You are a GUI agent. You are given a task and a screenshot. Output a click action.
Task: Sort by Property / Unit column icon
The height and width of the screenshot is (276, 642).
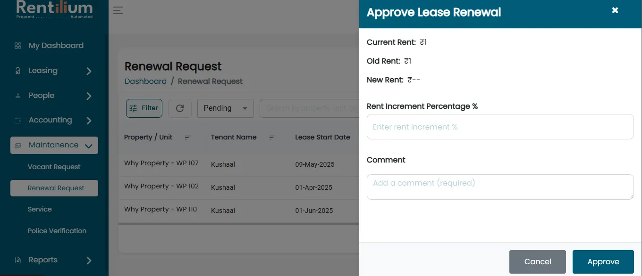(x=188, y=138)
